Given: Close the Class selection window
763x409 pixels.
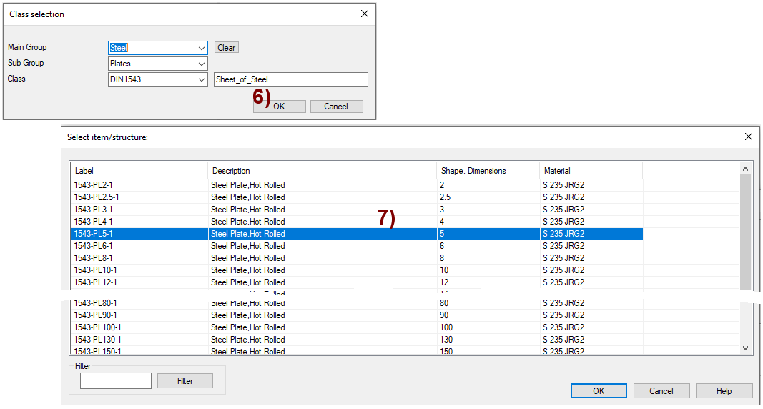Looking at the screenshot, I should [x=365, y=14].
